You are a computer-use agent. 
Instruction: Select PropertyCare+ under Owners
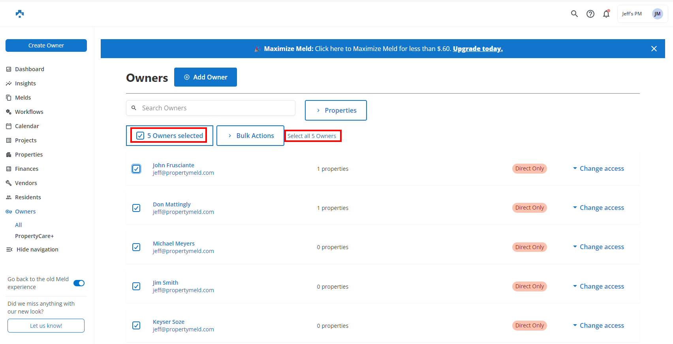[x=34, y=236]
